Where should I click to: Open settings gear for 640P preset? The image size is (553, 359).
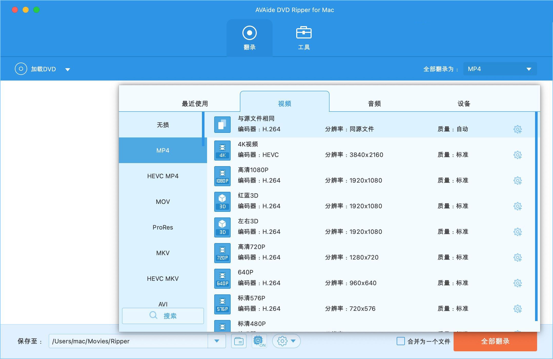tap(518, 283)
